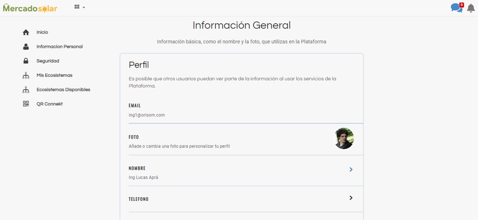The image size is (478, 220).
Task: Open QR Connekt from the sidebar
Action: click(50, 104)
